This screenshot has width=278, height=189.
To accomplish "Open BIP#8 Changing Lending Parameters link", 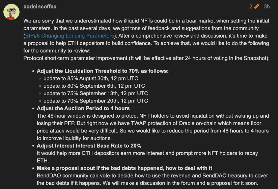I will (69, 36).
